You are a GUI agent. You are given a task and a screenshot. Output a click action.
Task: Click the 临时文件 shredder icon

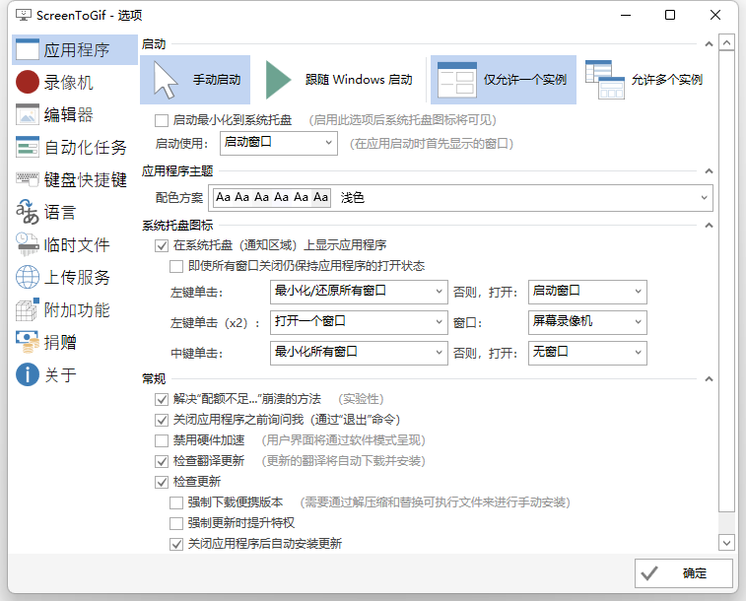[28, 244]
